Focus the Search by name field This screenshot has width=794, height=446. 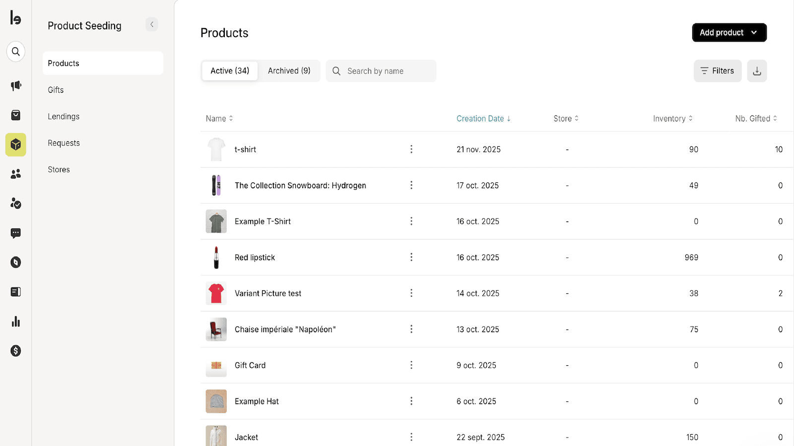tap(381, 71)
